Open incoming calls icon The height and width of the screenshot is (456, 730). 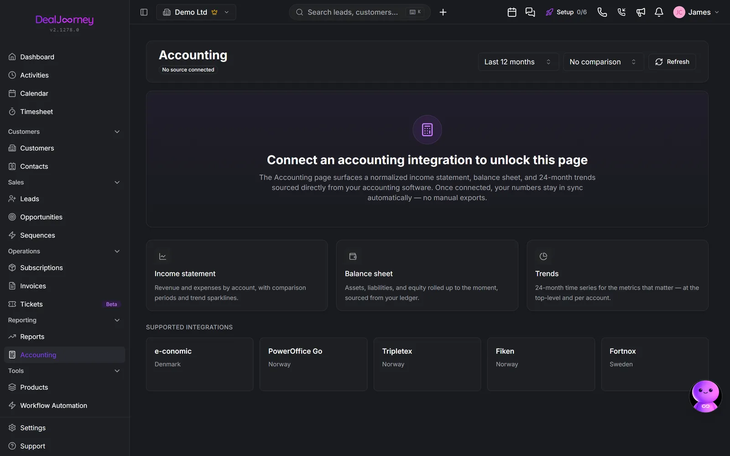[621, 12]
